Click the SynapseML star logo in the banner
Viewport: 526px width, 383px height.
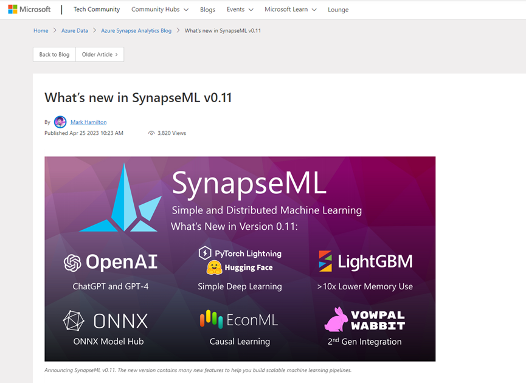click(120, 198)
